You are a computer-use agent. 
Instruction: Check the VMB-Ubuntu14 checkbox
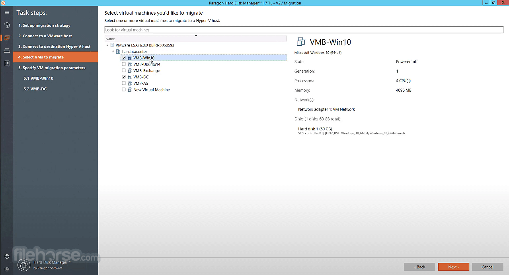pyautogui.click(x=124, y=64)
